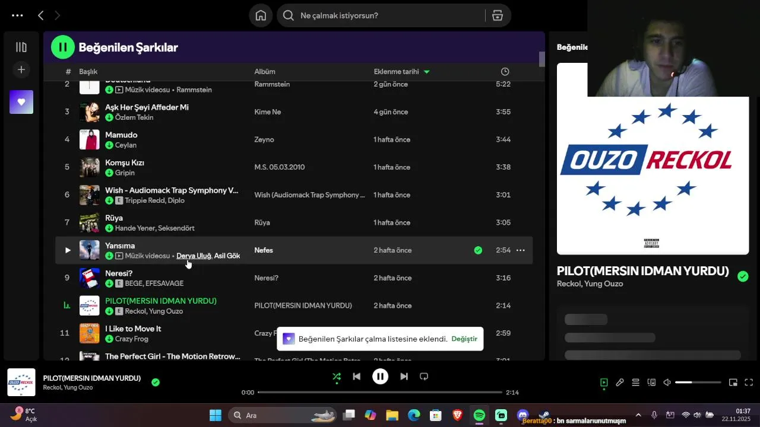The image size is (760, 427).
Task: Open the lyrics microphone icon
Action: point(620,383)
